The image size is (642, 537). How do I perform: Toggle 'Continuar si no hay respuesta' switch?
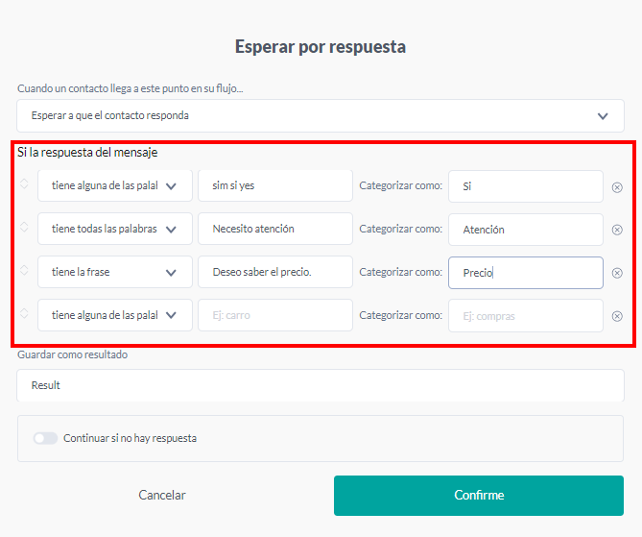45,438
